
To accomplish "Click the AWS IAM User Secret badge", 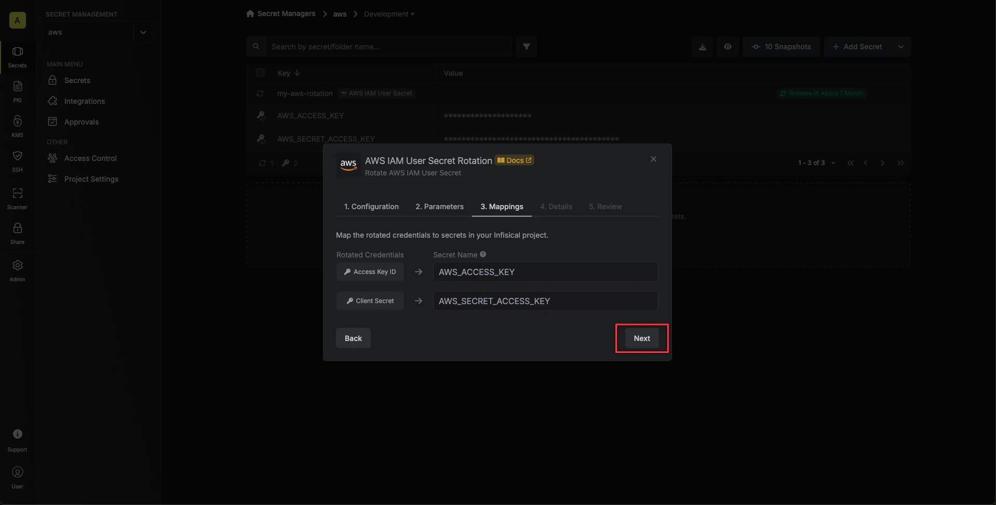I will pos(377,93).
